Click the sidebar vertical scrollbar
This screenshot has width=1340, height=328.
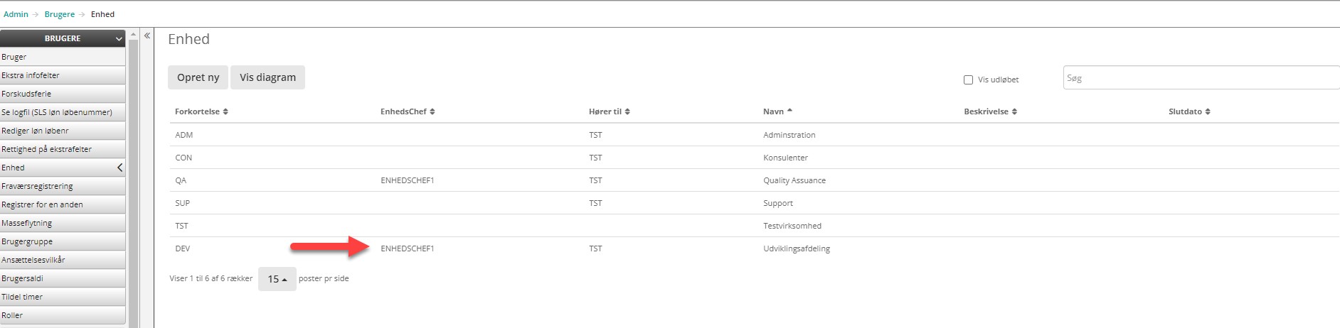click(133, 177)
